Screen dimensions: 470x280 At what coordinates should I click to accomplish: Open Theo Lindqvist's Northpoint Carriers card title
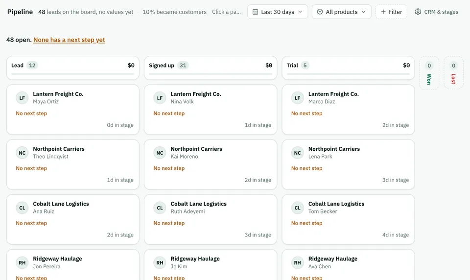(59, 149)
